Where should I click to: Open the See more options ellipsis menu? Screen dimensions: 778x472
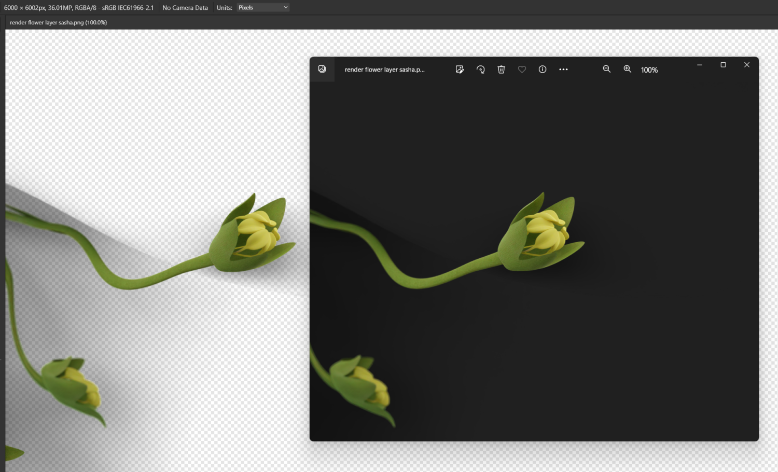(x=563, y=69)
